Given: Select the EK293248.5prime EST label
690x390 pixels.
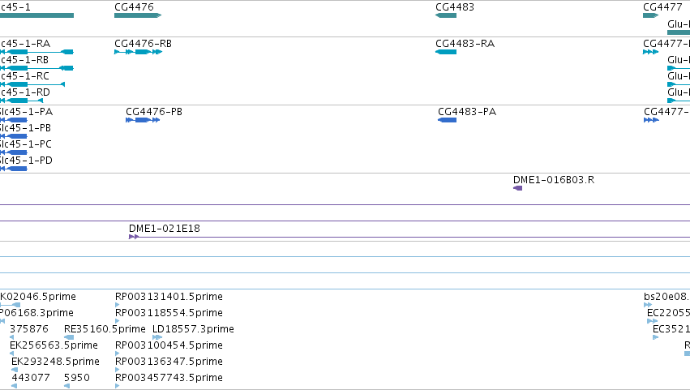Looking at the screenshot, I should click(55, 362).
